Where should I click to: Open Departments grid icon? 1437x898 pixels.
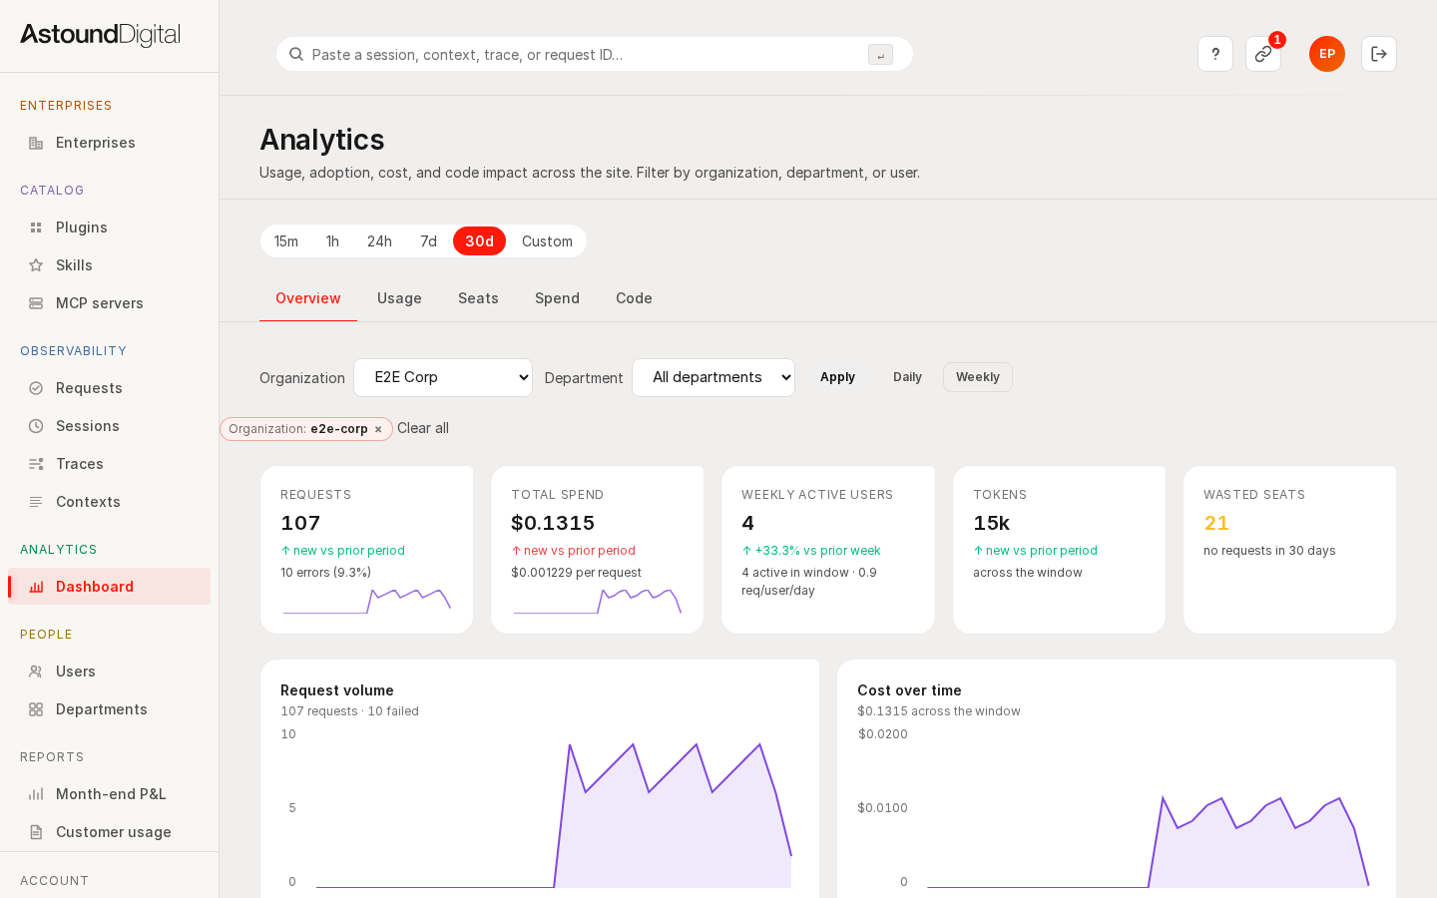click(x=36, y=709)
